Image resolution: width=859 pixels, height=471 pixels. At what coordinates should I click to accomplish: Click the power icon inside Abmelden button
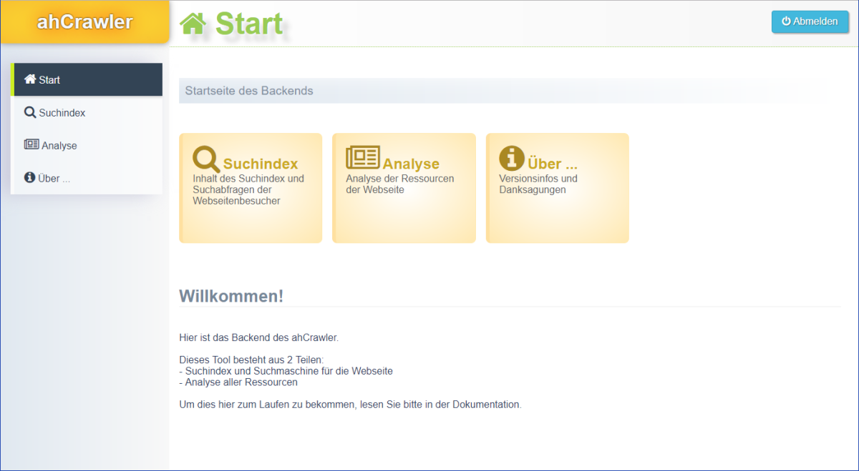pyautogui.click(x=786, y=21)
